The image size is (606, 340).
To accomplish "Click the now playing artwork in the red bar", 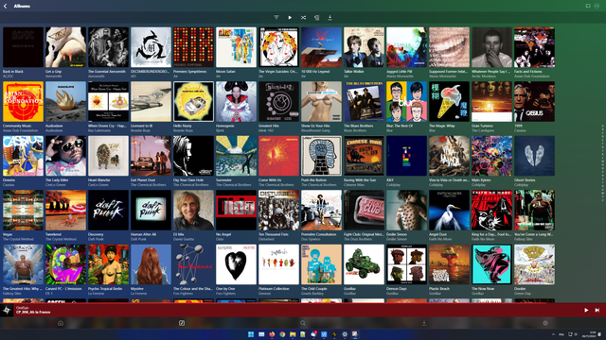I will (7, 310).
